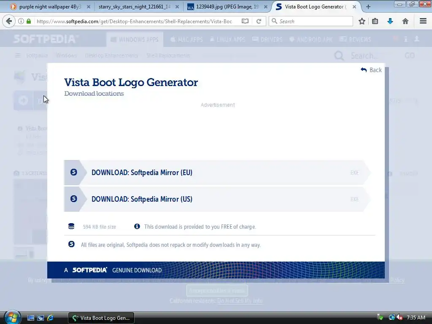This screenshot has height=324, width=432.
Task: Click the Windows breadcrumb link
Action: 66,55
